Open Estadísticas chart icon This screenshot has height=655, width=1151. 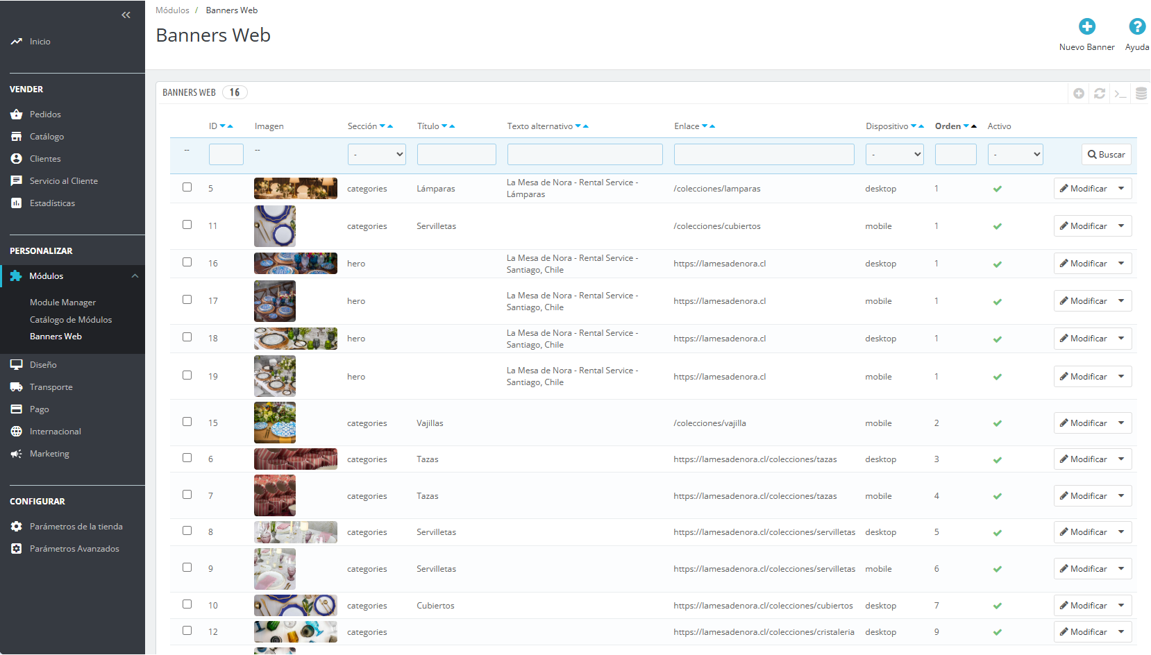tap(17, 203)
